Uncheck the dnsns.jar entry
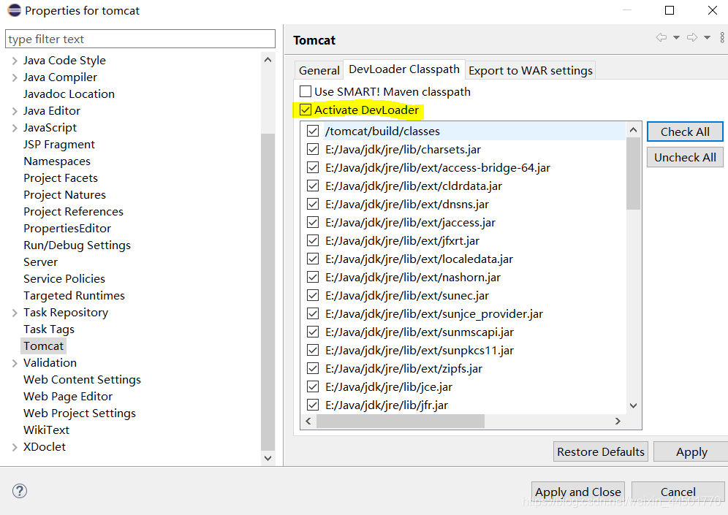Screen dimensions: 728x515 313,204
